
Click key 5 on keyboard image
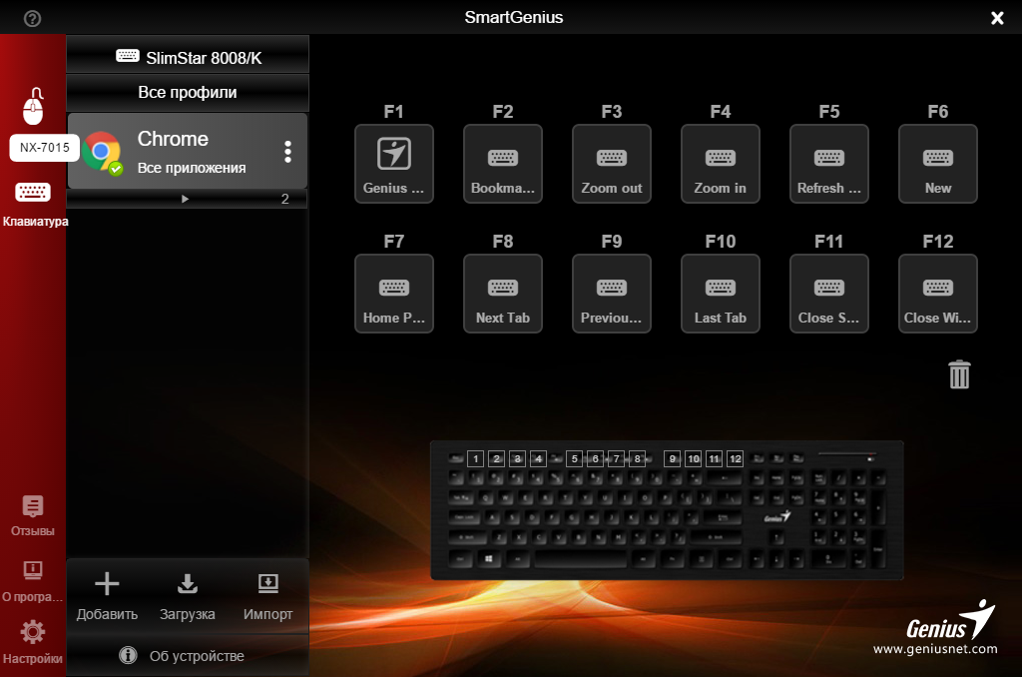point(574,459)
